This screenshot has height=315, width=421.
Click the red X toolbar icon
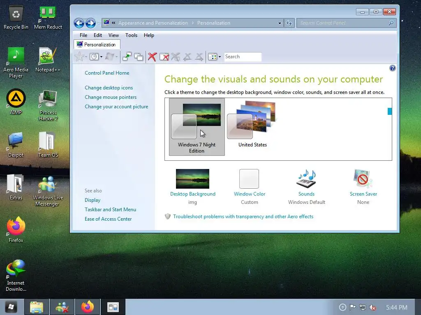152,57
